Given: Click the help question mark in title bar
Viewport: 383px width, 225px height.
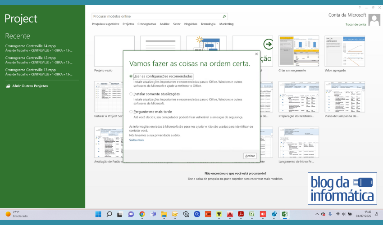Looking at the screenshot, I should tap(360, 8).
